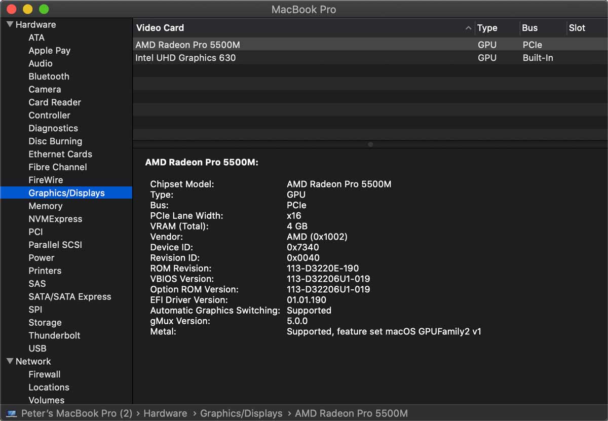
Task: Open Ethernet Cards section
Action: (x=60, y=154)
